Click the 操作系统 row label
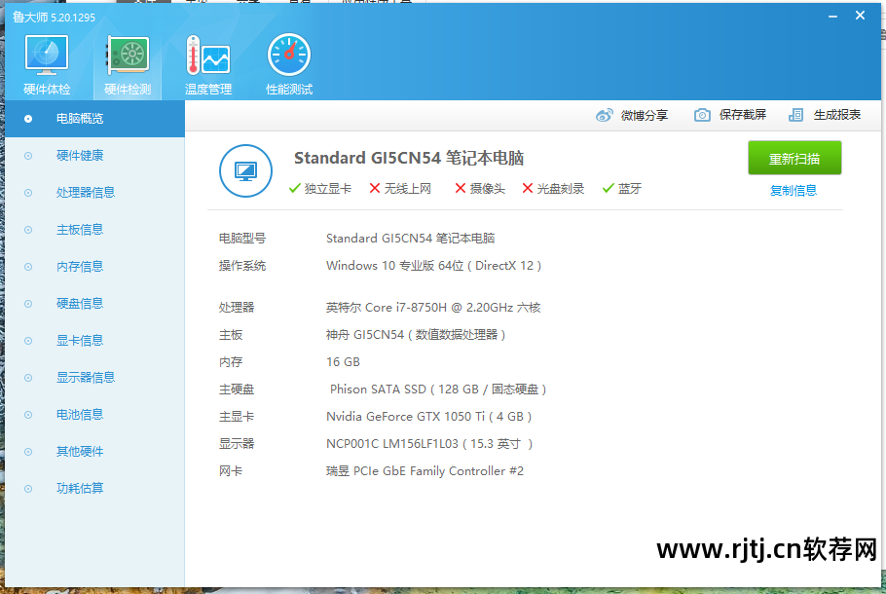This screenshot has width=886, height=594. coord(242,266)
